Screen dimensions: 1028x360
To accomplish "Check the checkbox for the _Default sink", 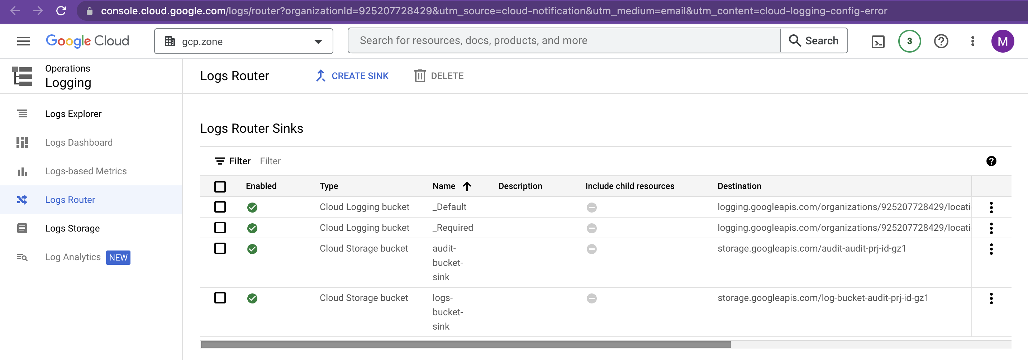I will tap(220, 207).
